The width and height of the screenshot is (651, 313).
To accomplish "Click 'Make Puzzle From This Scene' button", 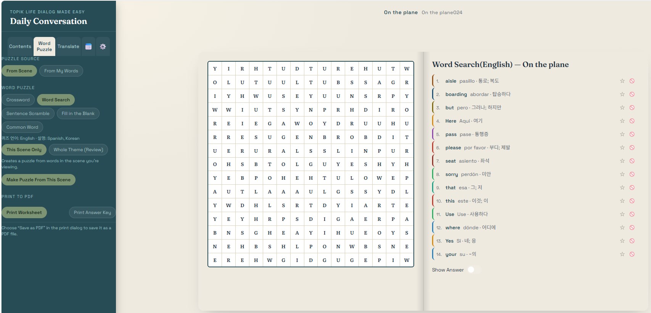I will [x=39, y=180].
